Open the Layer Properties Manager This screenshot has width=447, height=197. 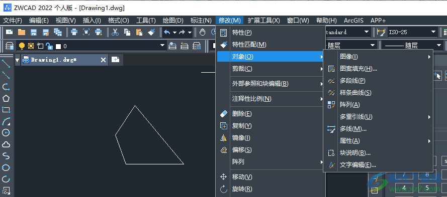(x=10, y=46)
